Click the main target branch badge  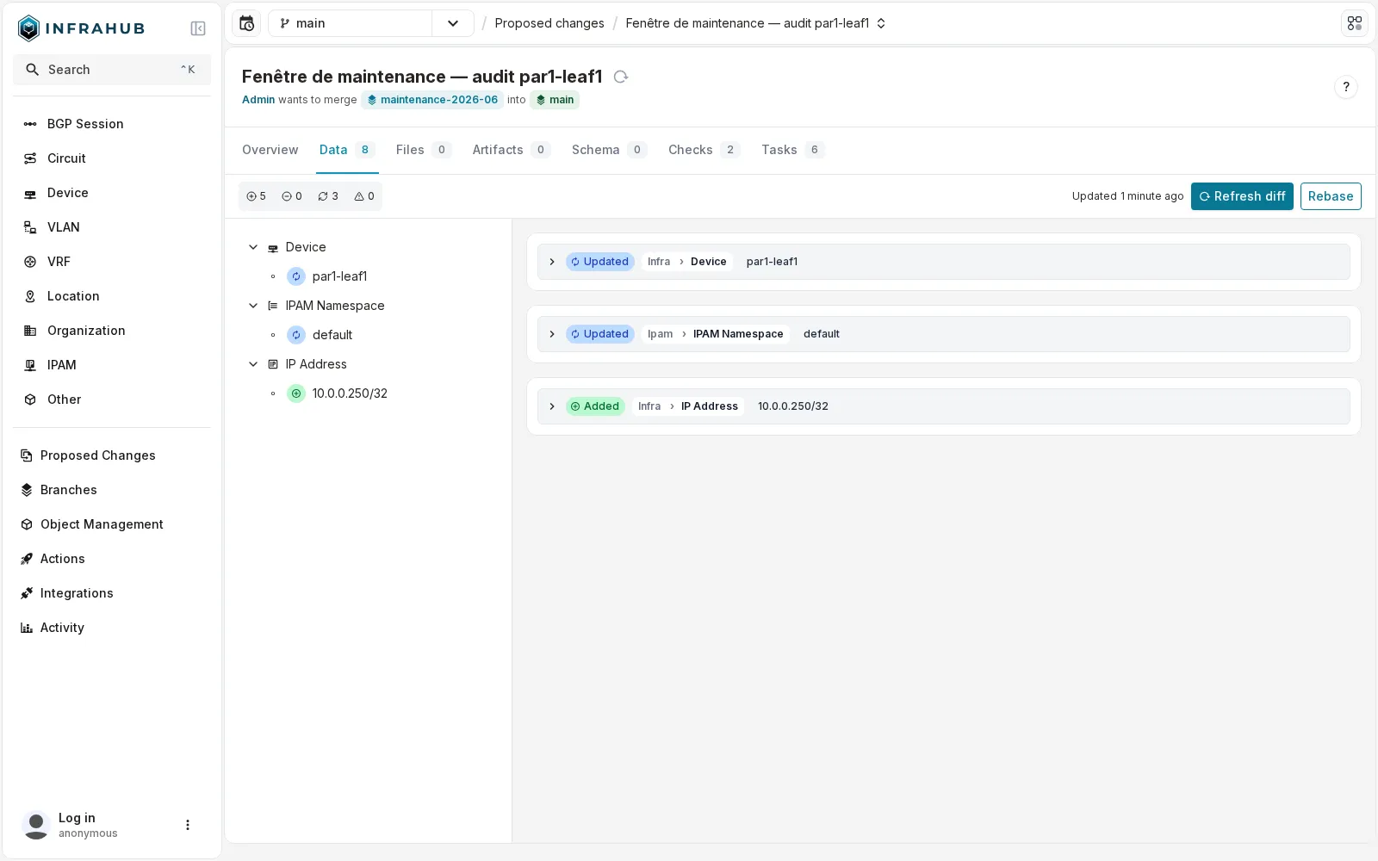point(555,100)
